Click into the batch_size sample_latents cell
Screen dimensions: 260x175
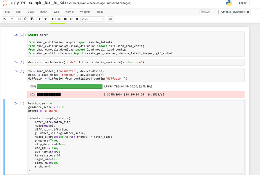point(136,137)
